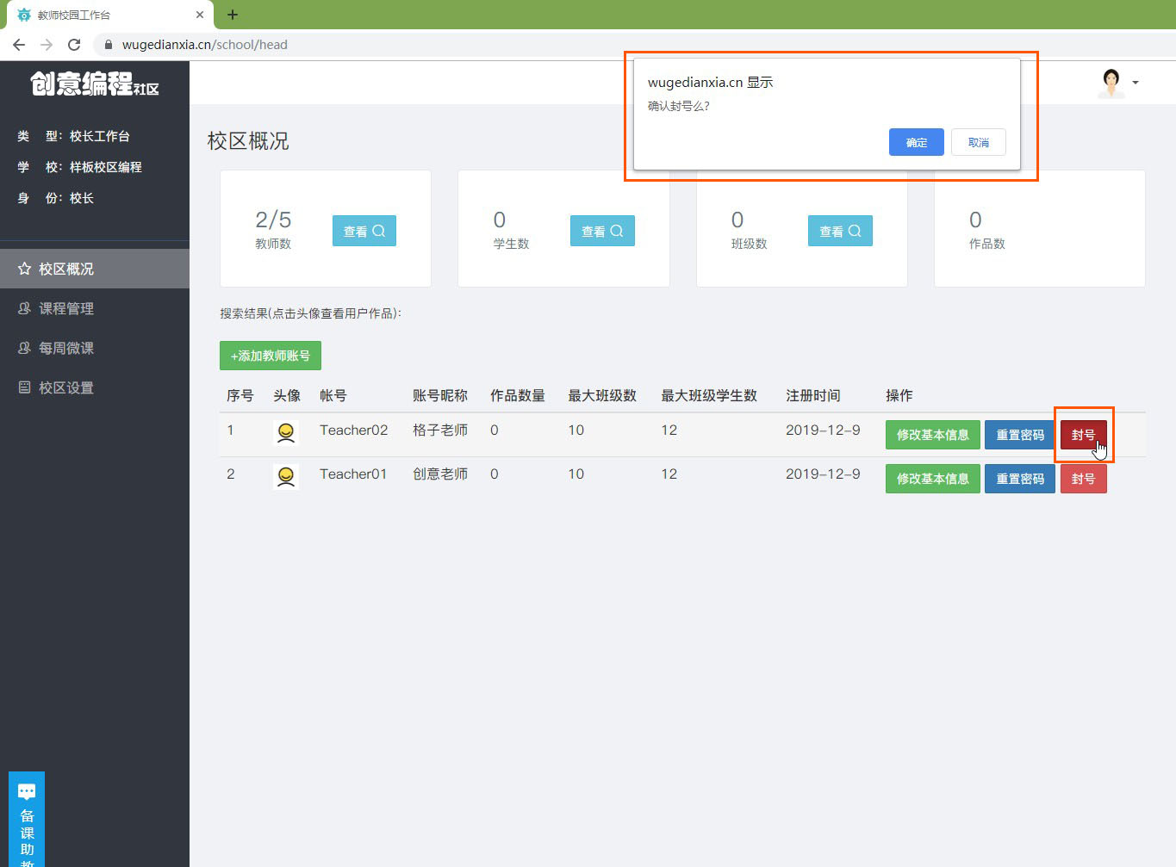Click the 最大班级学生数 column header

(709, 395)
